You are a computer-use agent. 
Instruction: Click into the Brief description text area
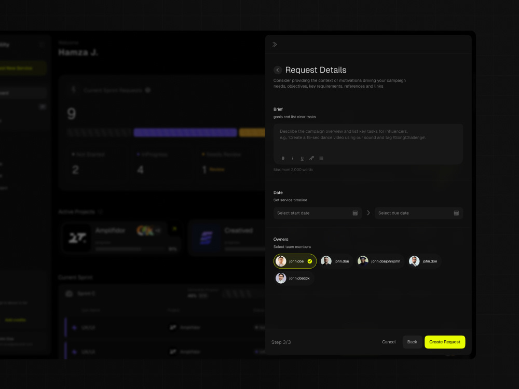point(368,144)
